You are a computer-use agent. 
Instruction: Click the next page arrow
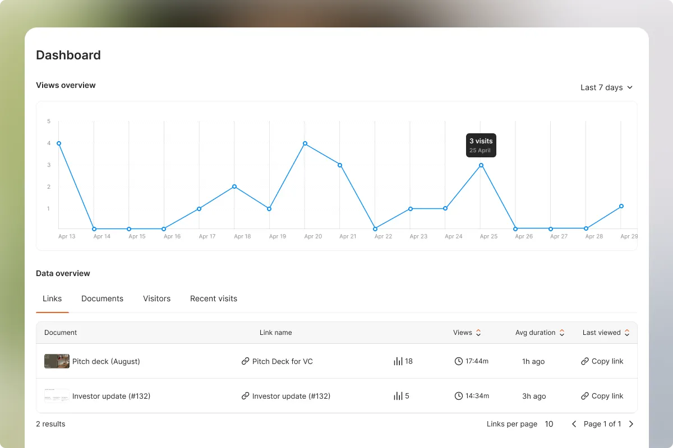tap(631, 424)
